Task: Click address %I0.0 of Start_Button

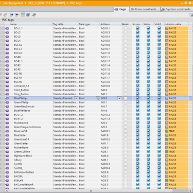Action: tap(104, 90)
